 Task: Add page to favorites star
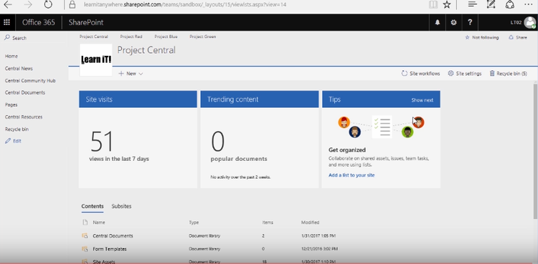click(x=447, y=4)
